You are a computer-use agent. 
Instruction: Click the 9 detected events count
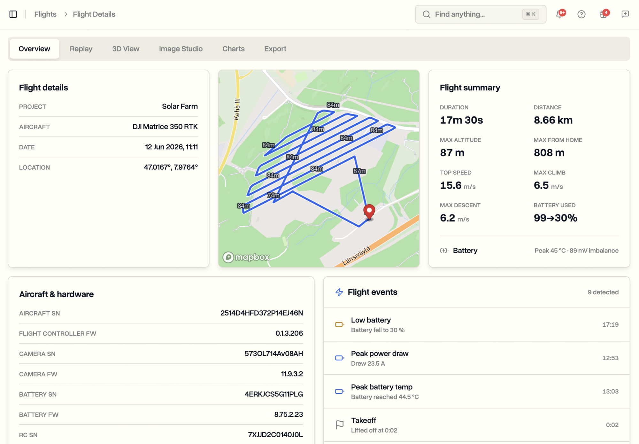pos(603,292)
